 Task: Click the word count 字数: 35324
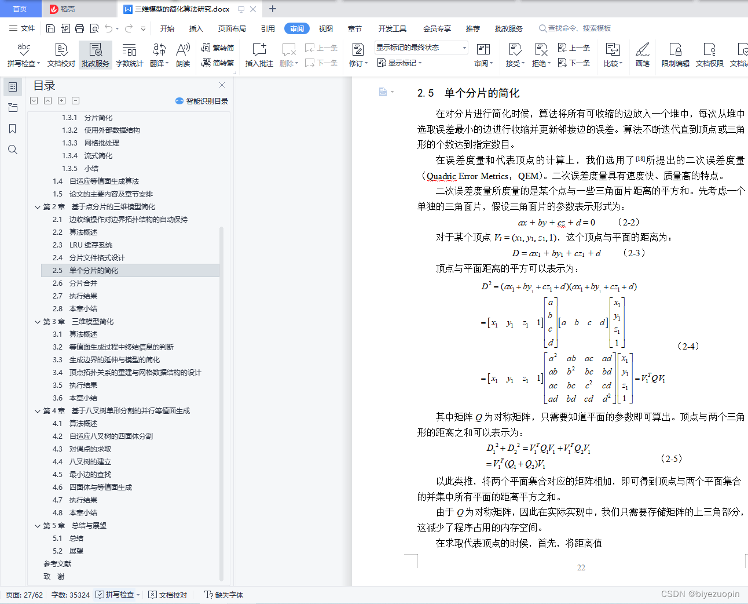pos(71,595)
